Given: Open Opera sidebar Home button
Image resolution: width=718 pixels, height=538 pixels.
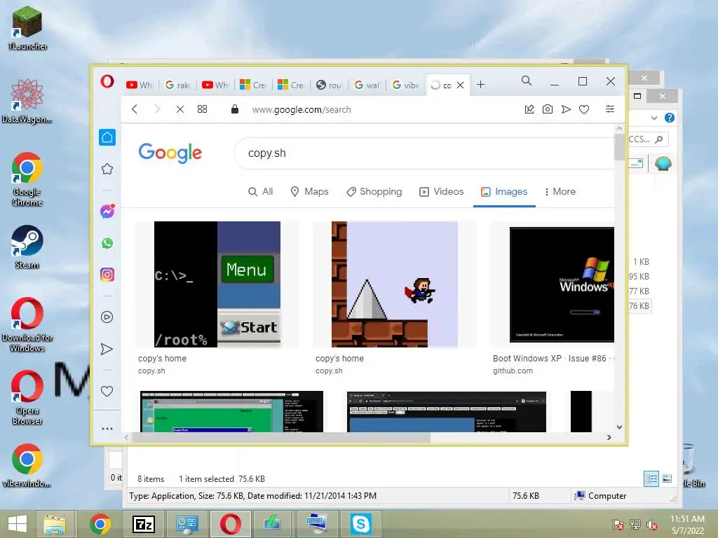Looking at the screenshot, I should click(x=107, y=137).
